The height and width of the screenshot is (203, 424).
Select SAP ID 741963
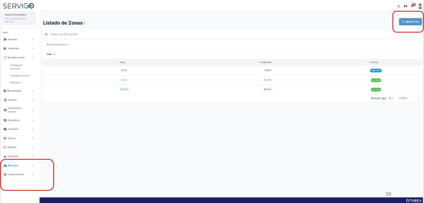[268, 70]
